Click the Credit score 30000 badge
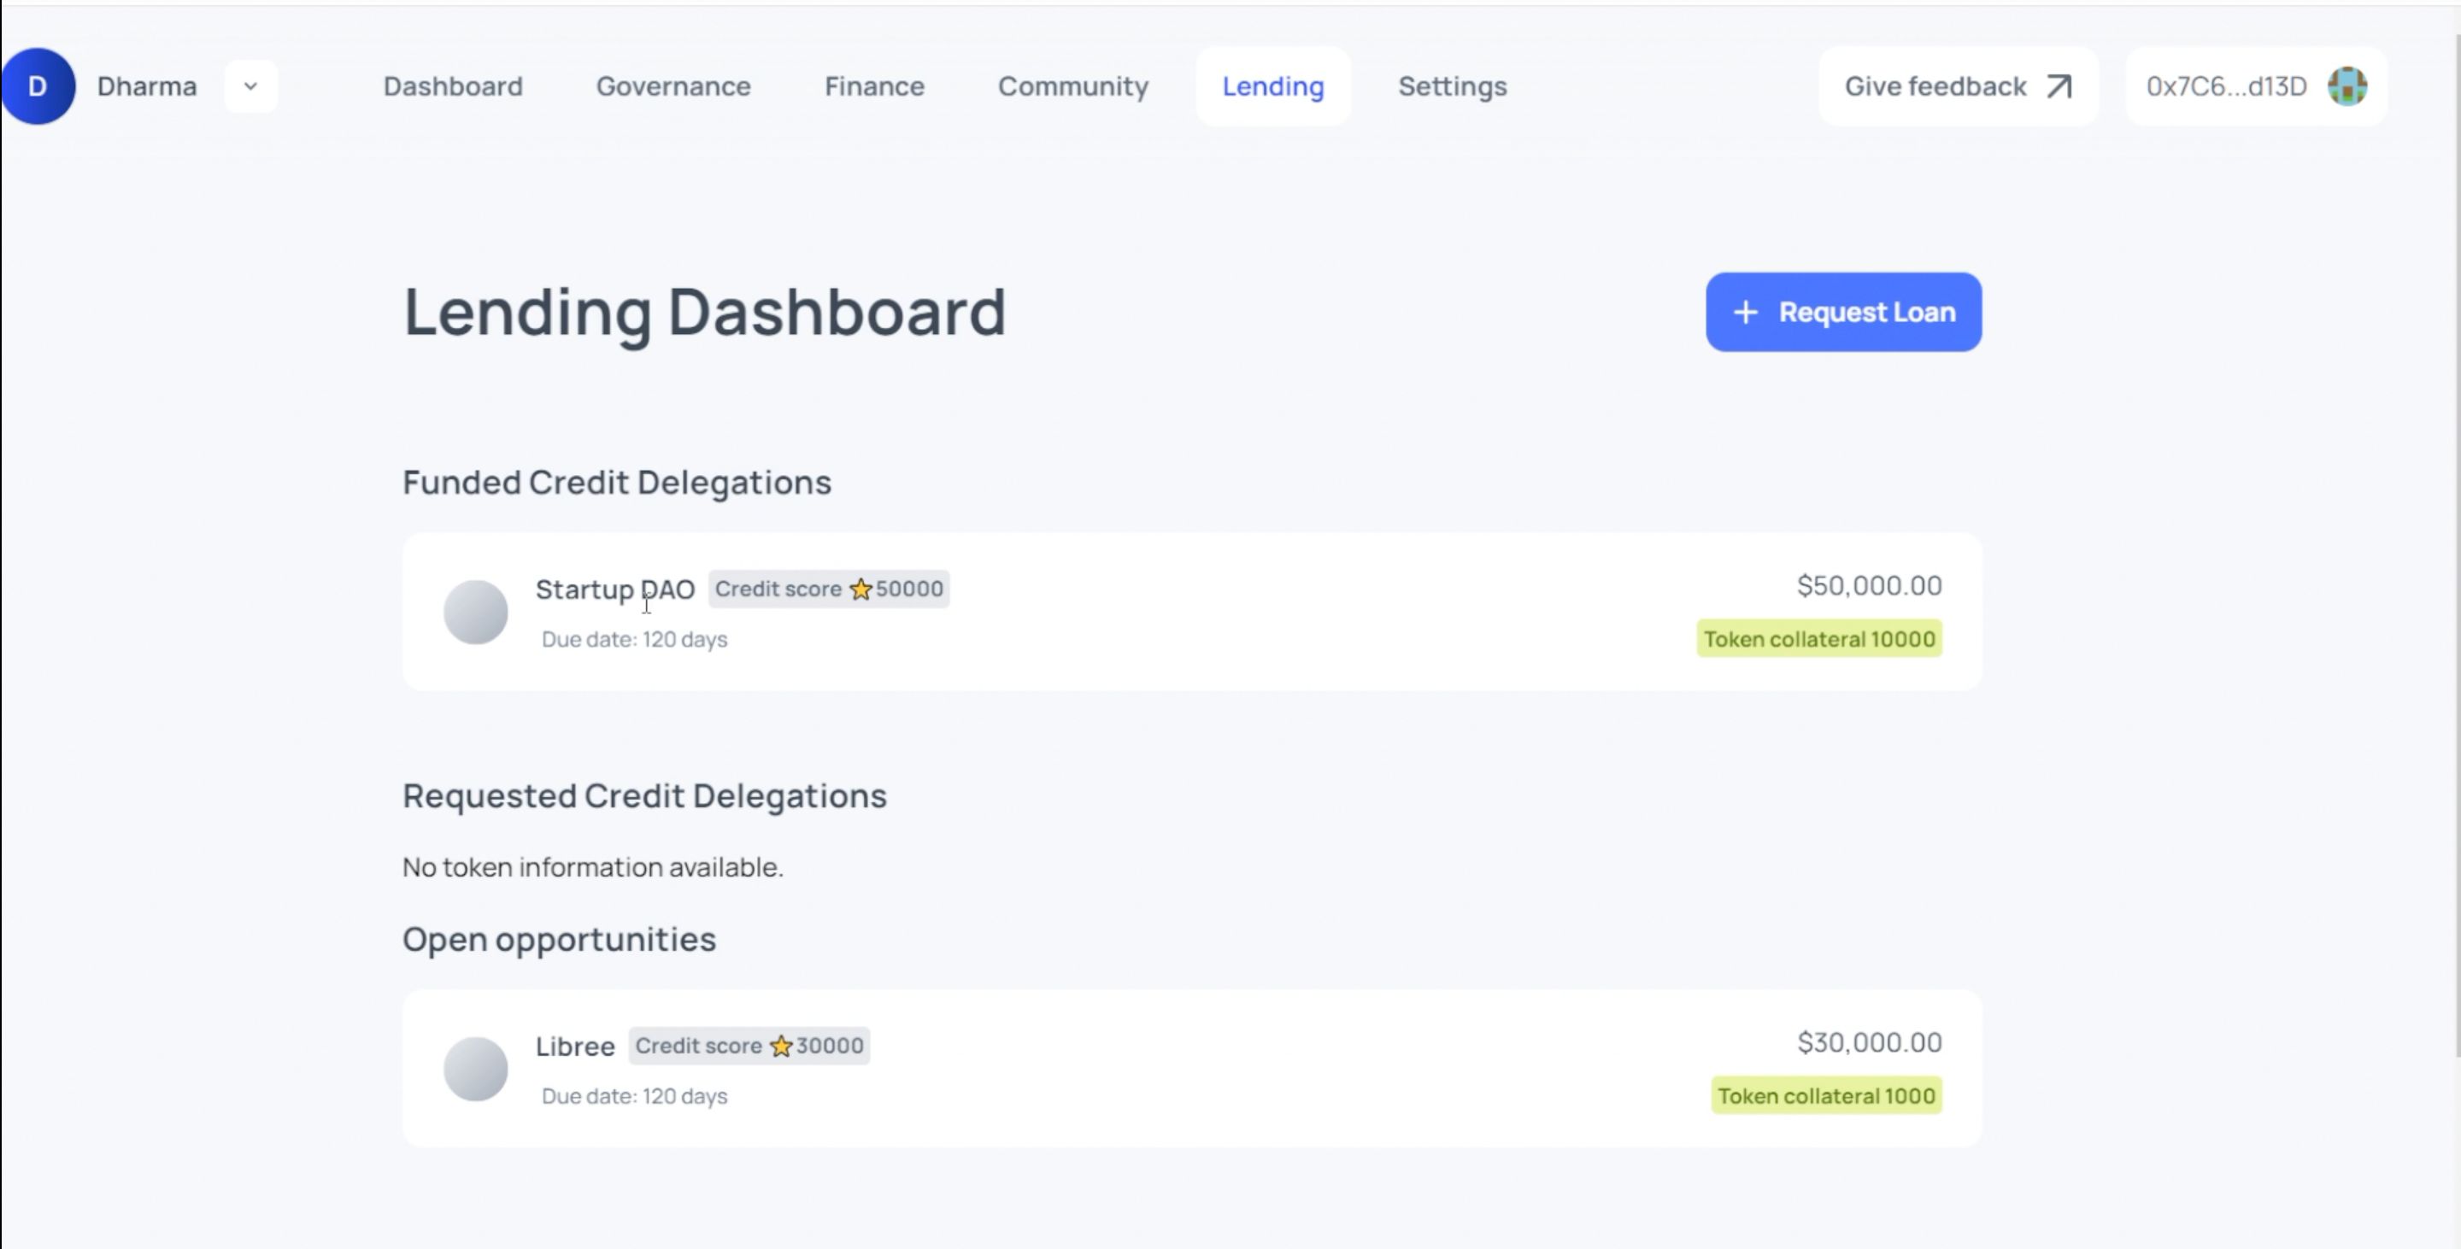The image size is (2461, 1249). pos(749,1046)
